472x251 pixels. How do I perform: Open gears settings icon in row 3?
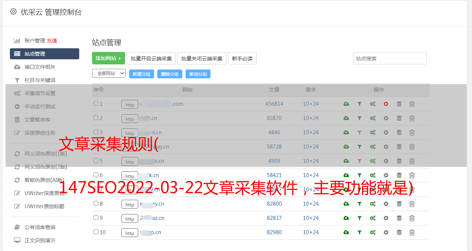point(373,132)
